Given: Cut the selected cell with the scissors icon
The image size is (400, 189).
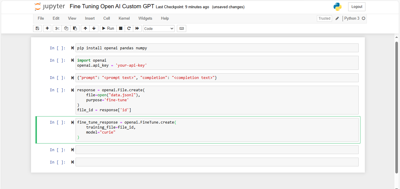Looking at the screenshot, I should click(57, 28).
